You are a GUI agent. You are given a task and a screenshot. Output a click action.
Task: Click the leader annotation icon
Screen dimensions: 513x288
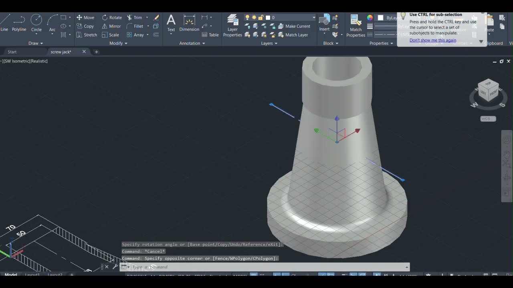pyautogui.click(x=204, y=26)
